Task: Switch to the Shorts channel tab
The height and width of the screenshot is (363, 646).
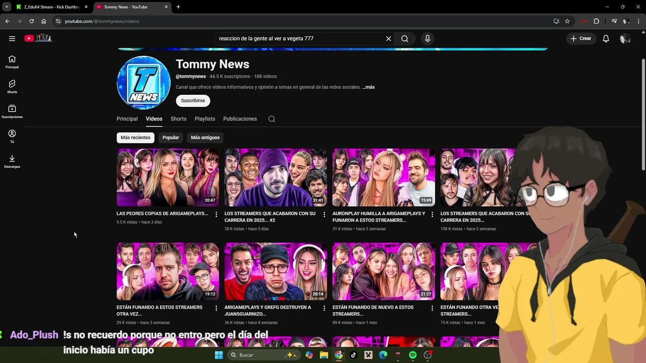Action: point(179,119)
